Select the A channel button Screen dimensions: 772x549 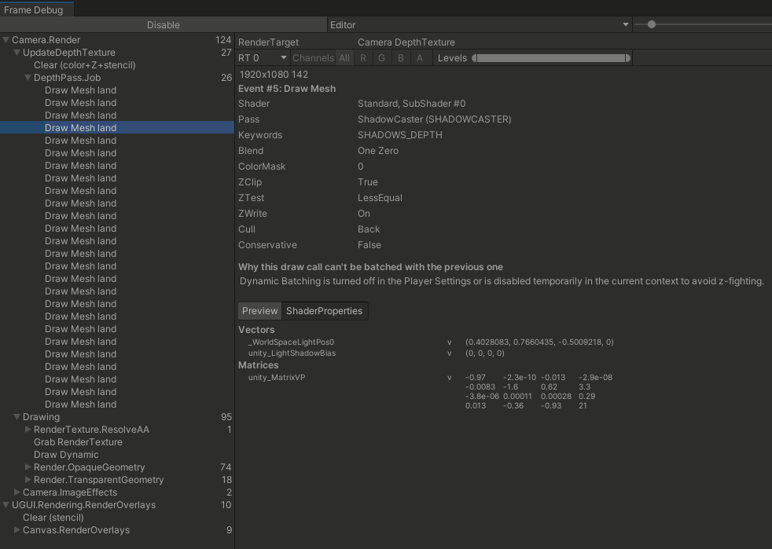click(419, 58)
